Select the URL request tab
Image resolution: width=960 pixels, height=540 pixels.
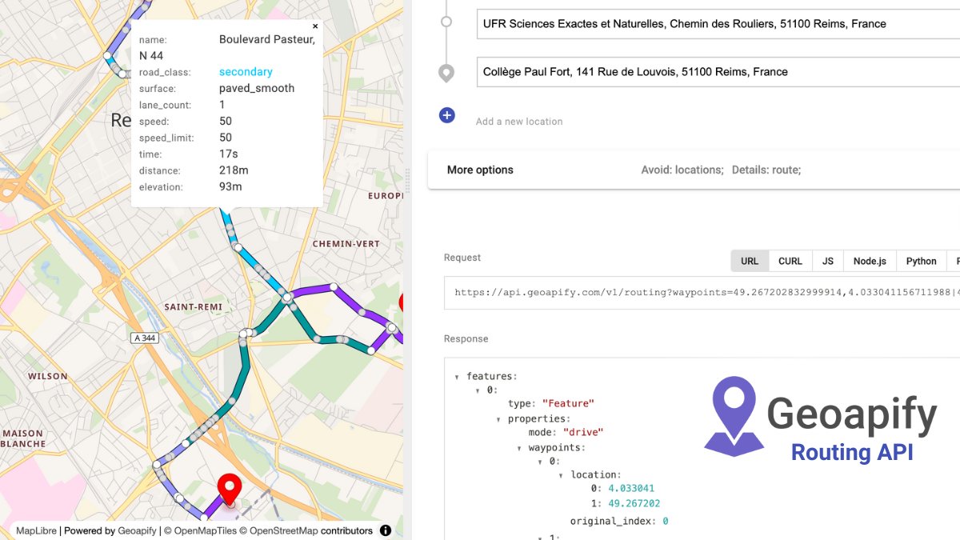tap(750, 261)
